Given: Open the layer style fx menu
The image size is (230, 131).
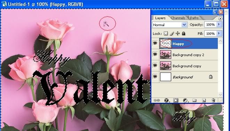Looking at the screenshot, I should pos(166,100).
